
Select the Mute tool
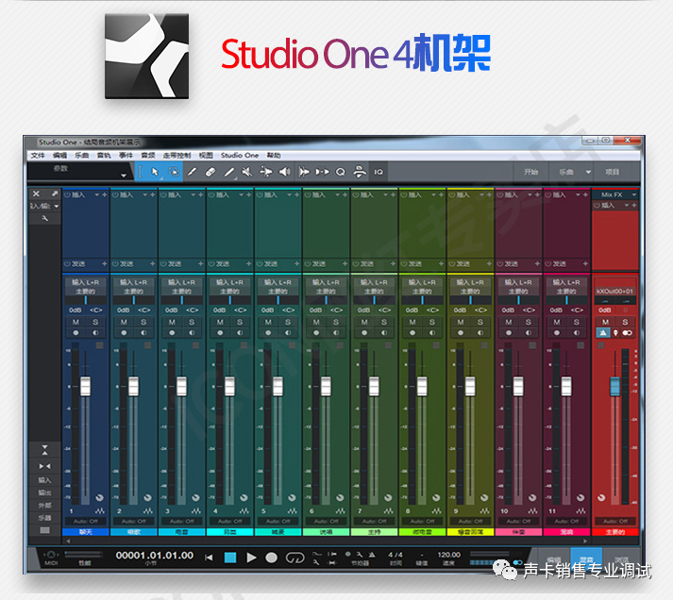[247, 172]
